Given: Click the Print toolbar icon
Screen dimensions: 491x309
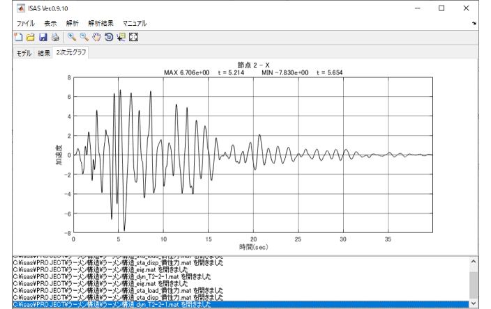Looking at the screenshot, I should [54, 37].
